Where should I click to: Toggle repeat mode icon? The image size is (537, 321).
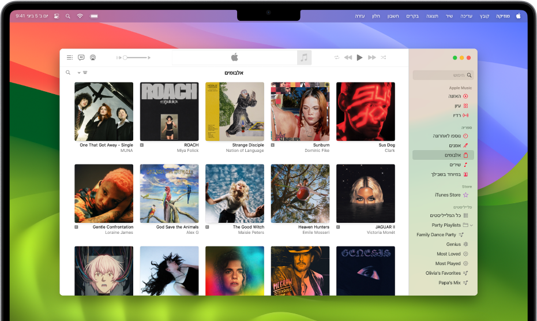point(337,58)
